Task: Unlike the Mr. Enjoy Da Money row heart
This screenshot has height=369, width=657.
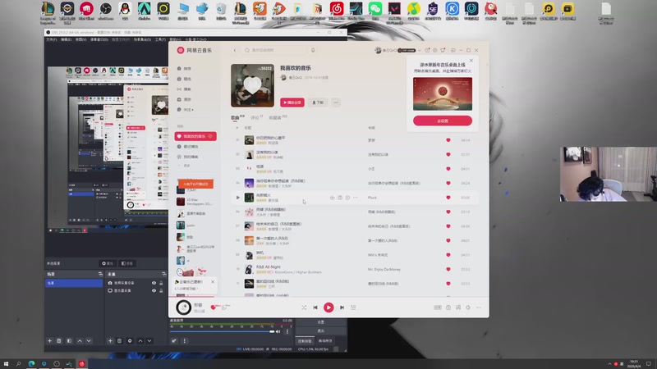Action: tap(448, 270)
